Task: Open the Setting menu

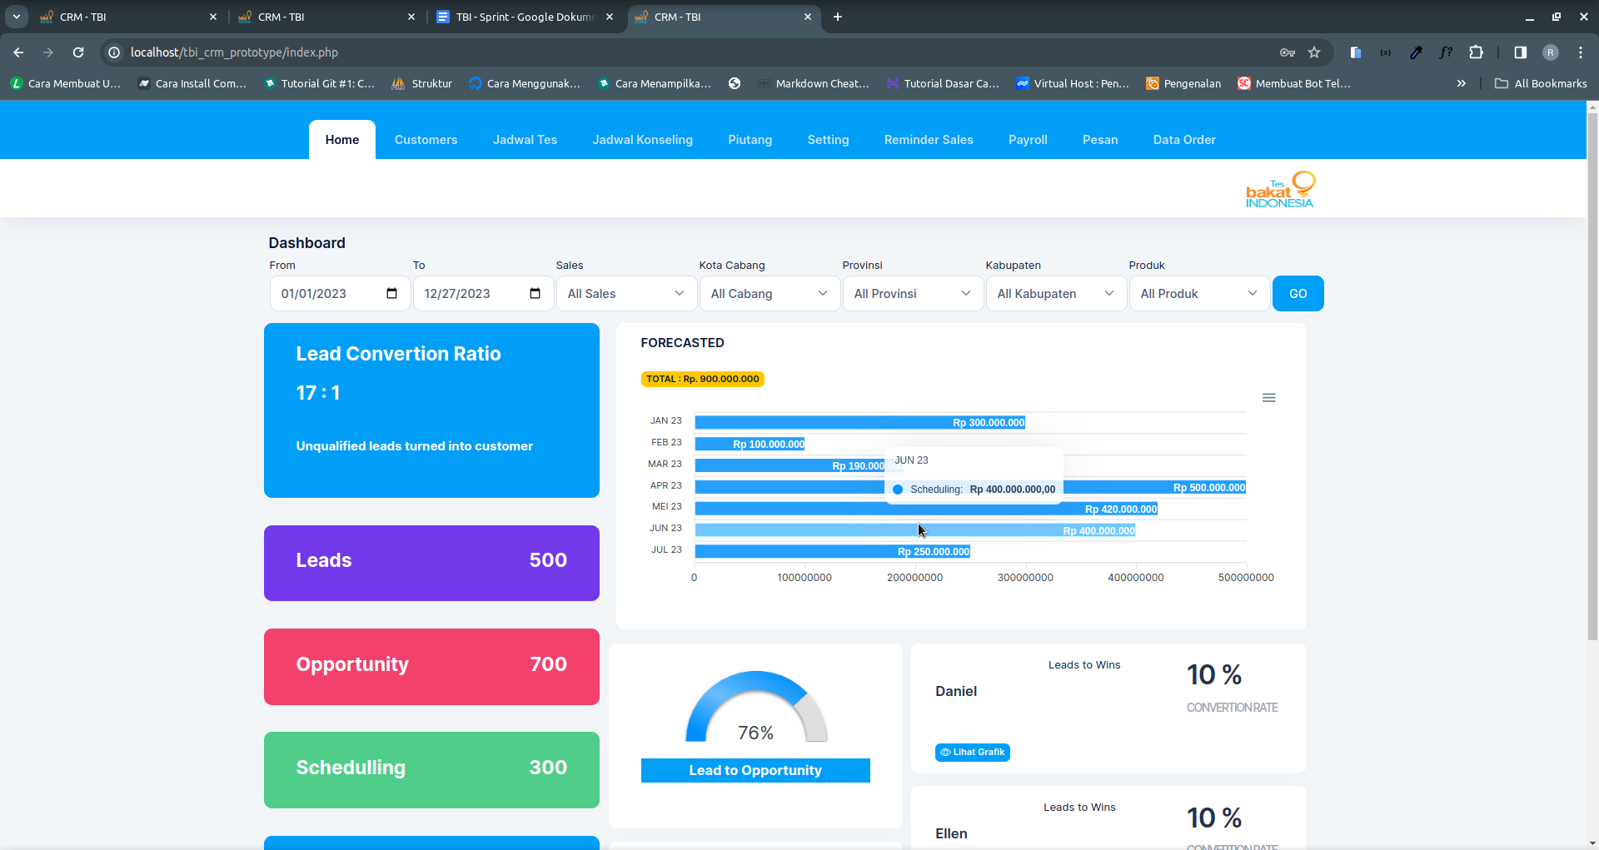Action: 829,140
